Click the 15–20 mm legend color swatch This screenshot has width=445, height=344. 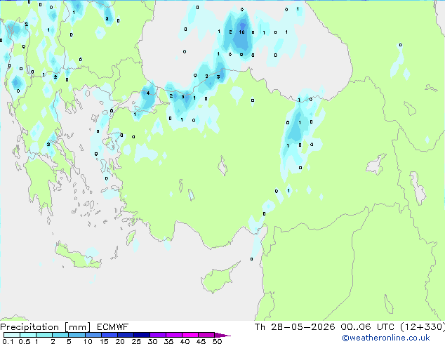109,335
